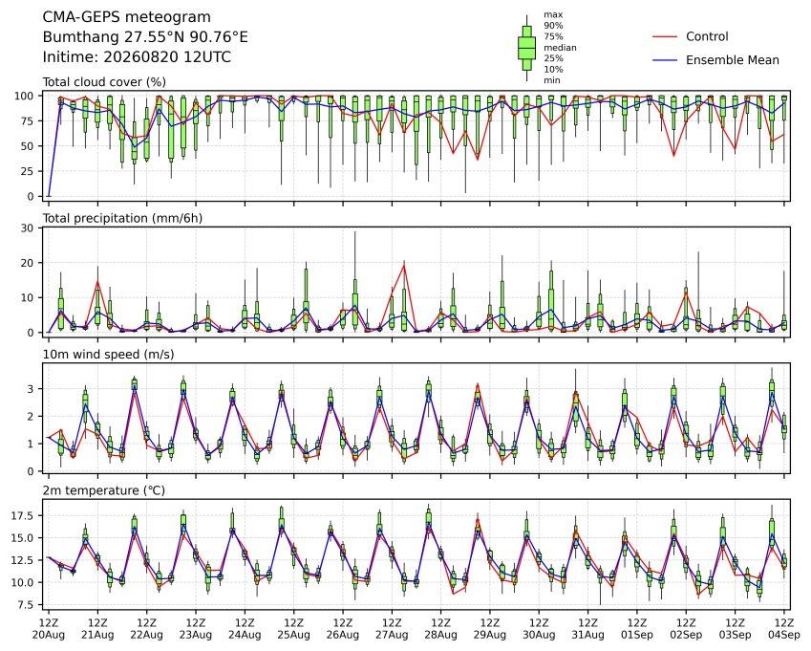Image resolution: width=811 pixels, height=651 pixels.
Task: Select the Total precipitation panel title
Action: coord(122,218)
